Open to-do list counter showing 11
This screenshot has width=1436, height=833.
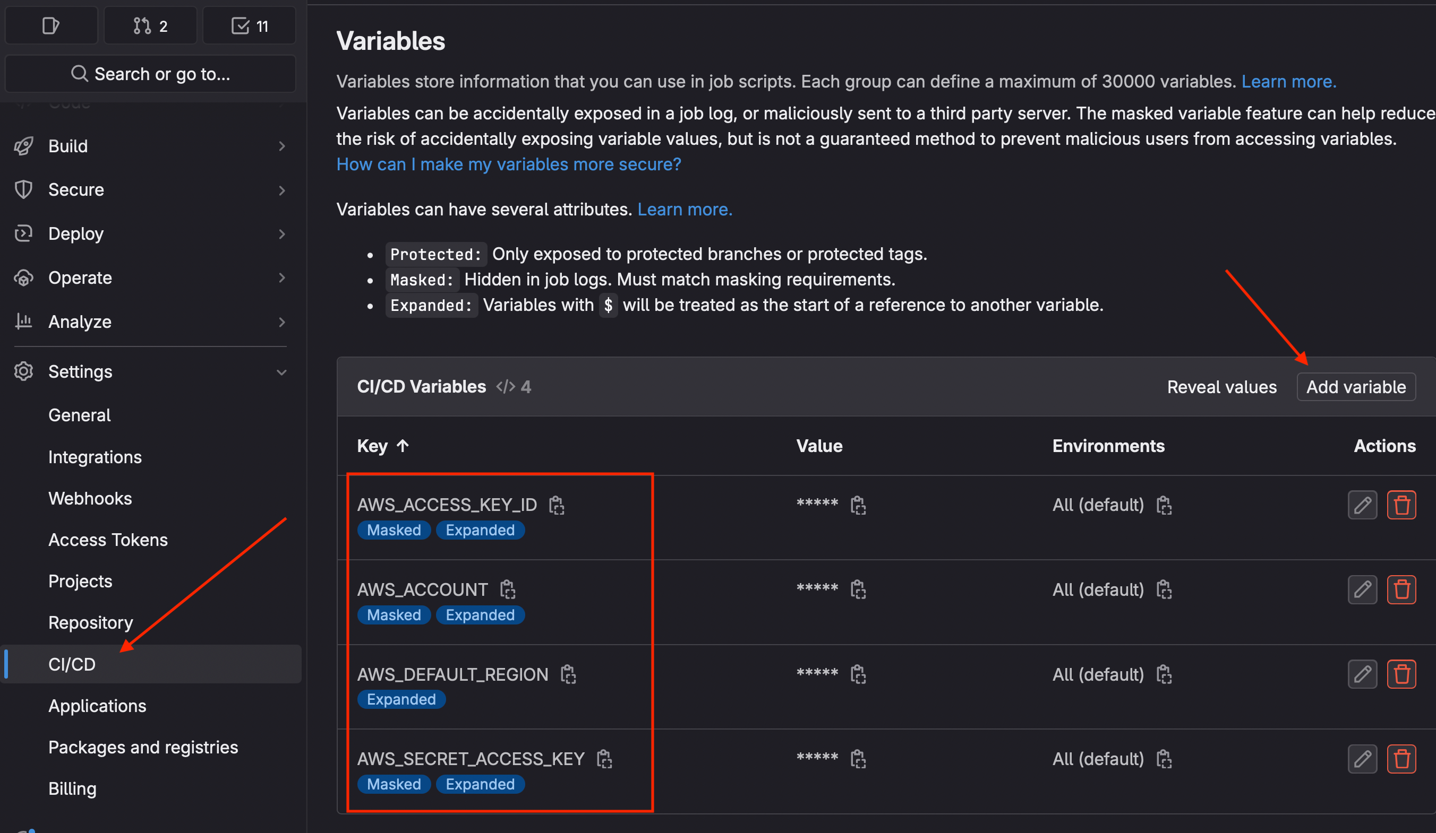[x=250, y=25]
